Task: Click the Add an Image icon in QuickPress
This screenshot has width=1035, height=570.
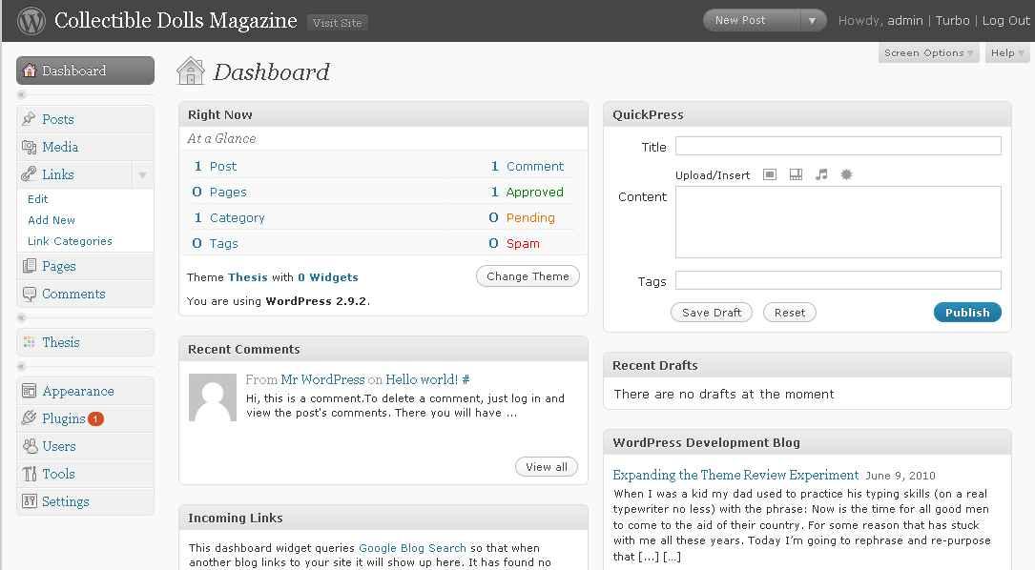Action: [x=770, y=175]
